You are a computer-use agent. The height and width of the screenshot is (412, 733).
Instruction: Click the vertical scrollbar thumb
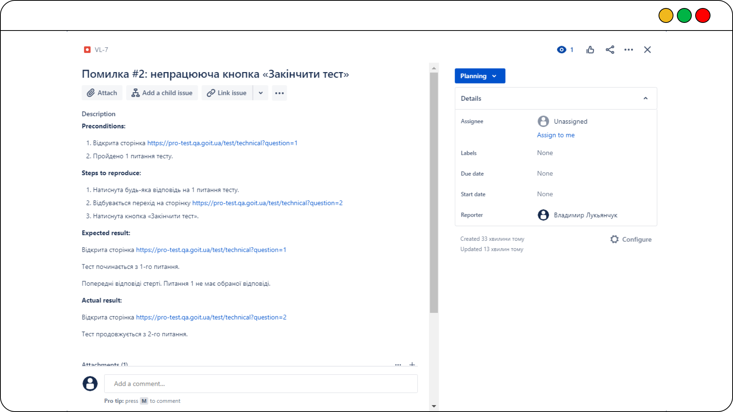[x=434, y=193]
